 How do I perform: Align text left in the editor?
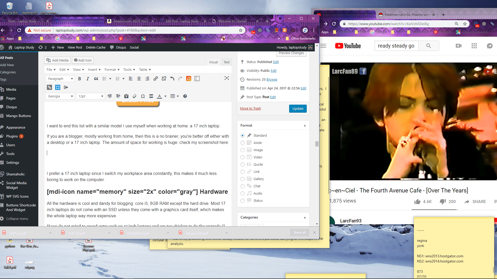131,79
